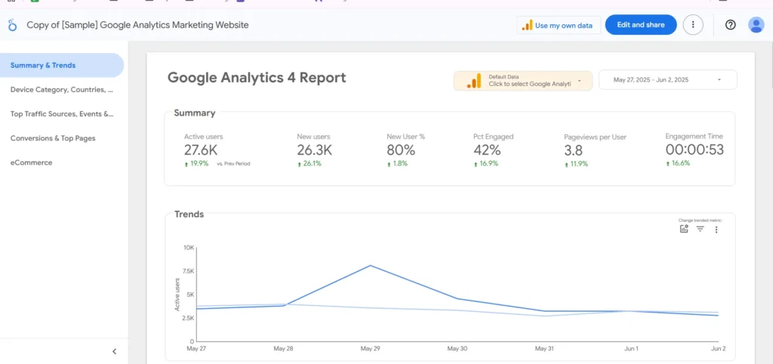773x364 pixels.
Task: Click the Pageviews per User 3.8 value
Action: (574, 150)
